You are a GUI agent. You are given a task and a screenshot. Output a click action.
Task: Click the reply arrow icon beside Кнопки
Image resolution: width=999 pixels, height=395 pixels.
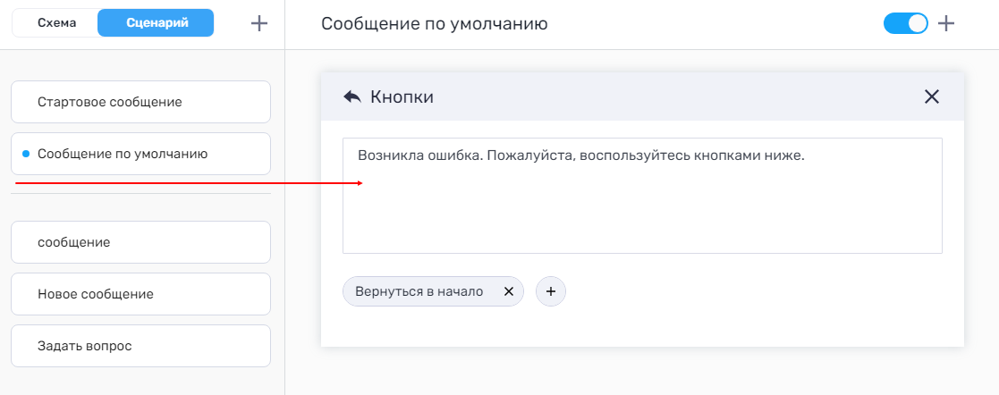[352, 97]
